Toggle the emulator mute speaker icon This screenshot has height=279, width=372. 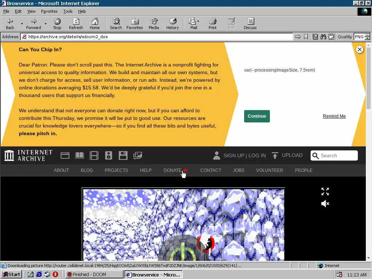click(x=325, y=203)
